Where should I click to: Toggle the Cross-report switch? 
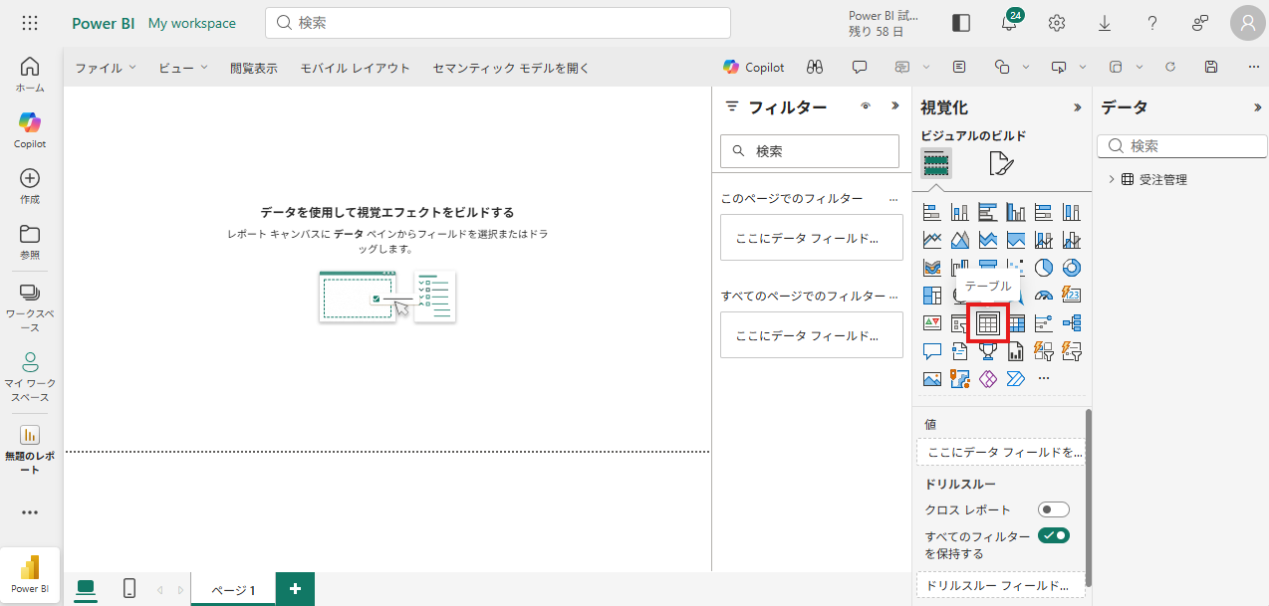1053,509
